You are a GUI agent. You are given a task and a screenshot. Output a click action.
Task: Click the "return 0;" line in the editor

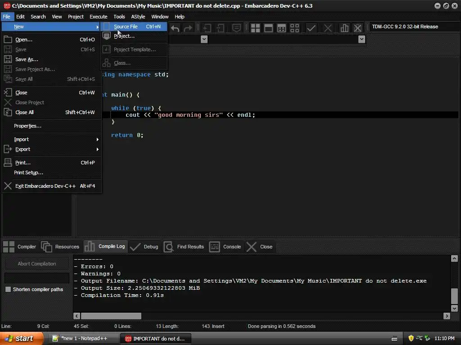click(127, 135)
